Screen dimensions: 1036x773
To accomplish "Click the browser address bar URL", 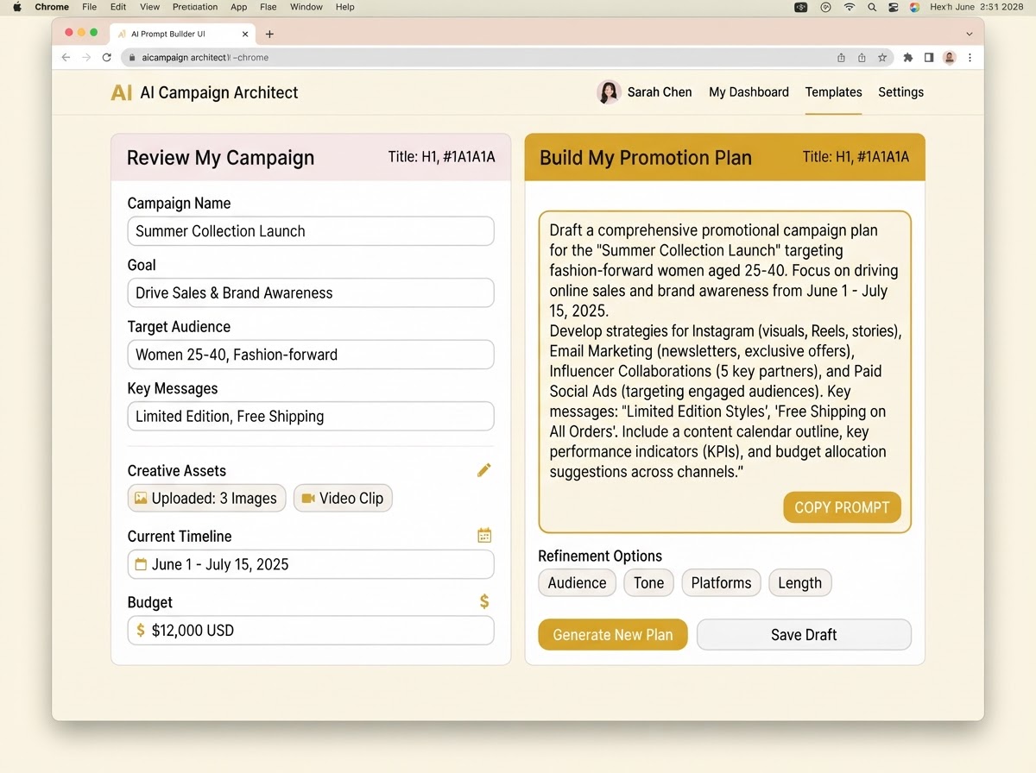I will click(x=205, y=58).
